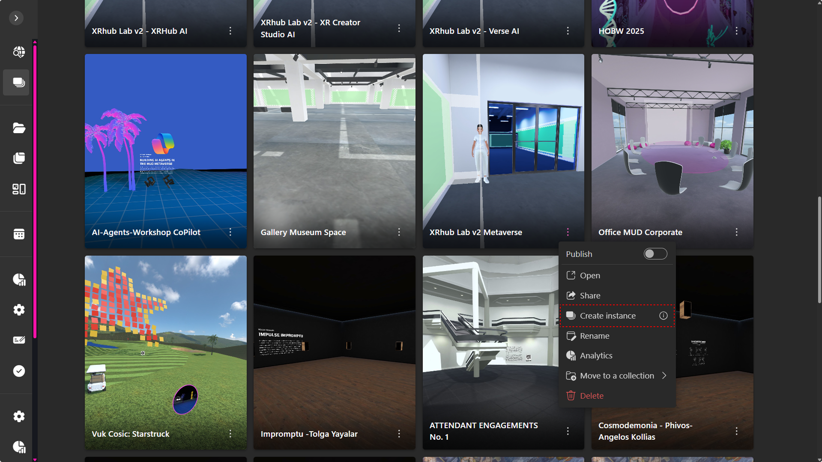The image size is (822, 462).
Task: Open options menu for Gallery Museum Space
Action: point(399,232)
